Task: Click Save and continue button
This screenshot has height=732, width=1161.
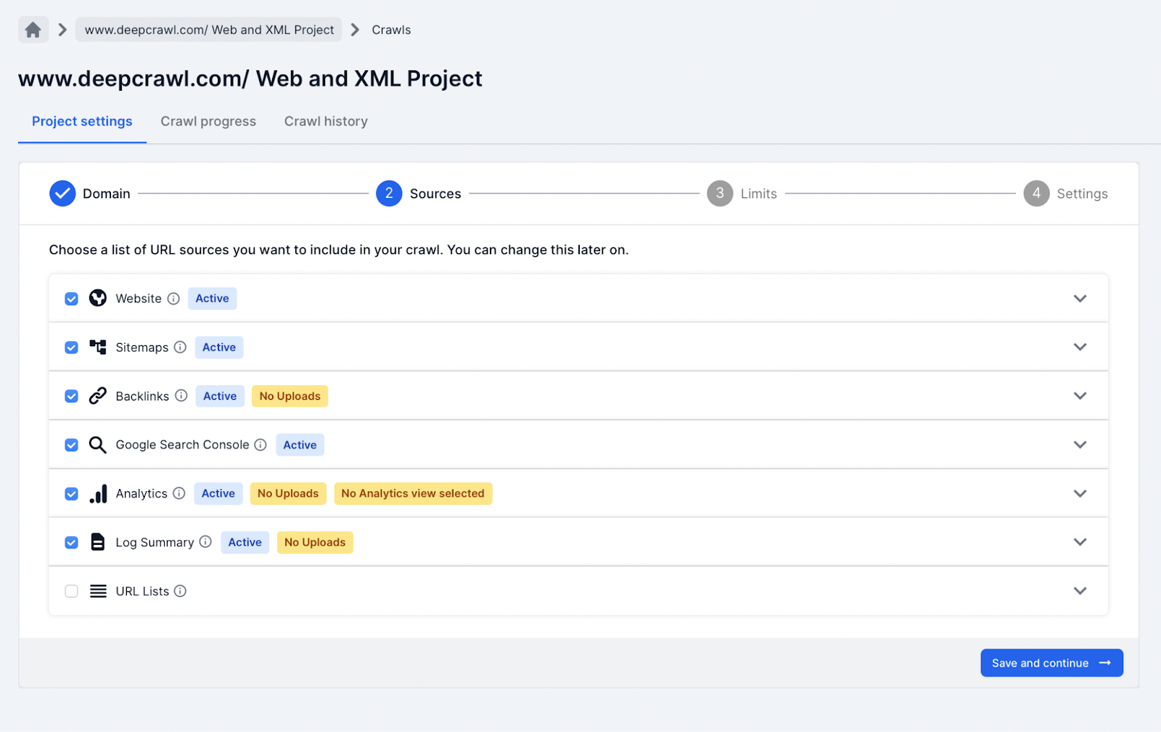Action: click(x=1051, y=663)
